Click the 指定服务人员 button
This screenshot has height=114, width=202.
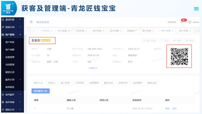coord(40,91)
